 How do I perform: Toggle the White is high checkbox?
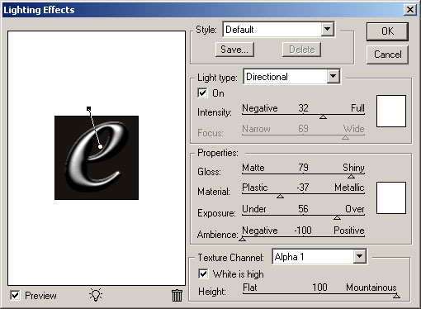coord(203,273)
